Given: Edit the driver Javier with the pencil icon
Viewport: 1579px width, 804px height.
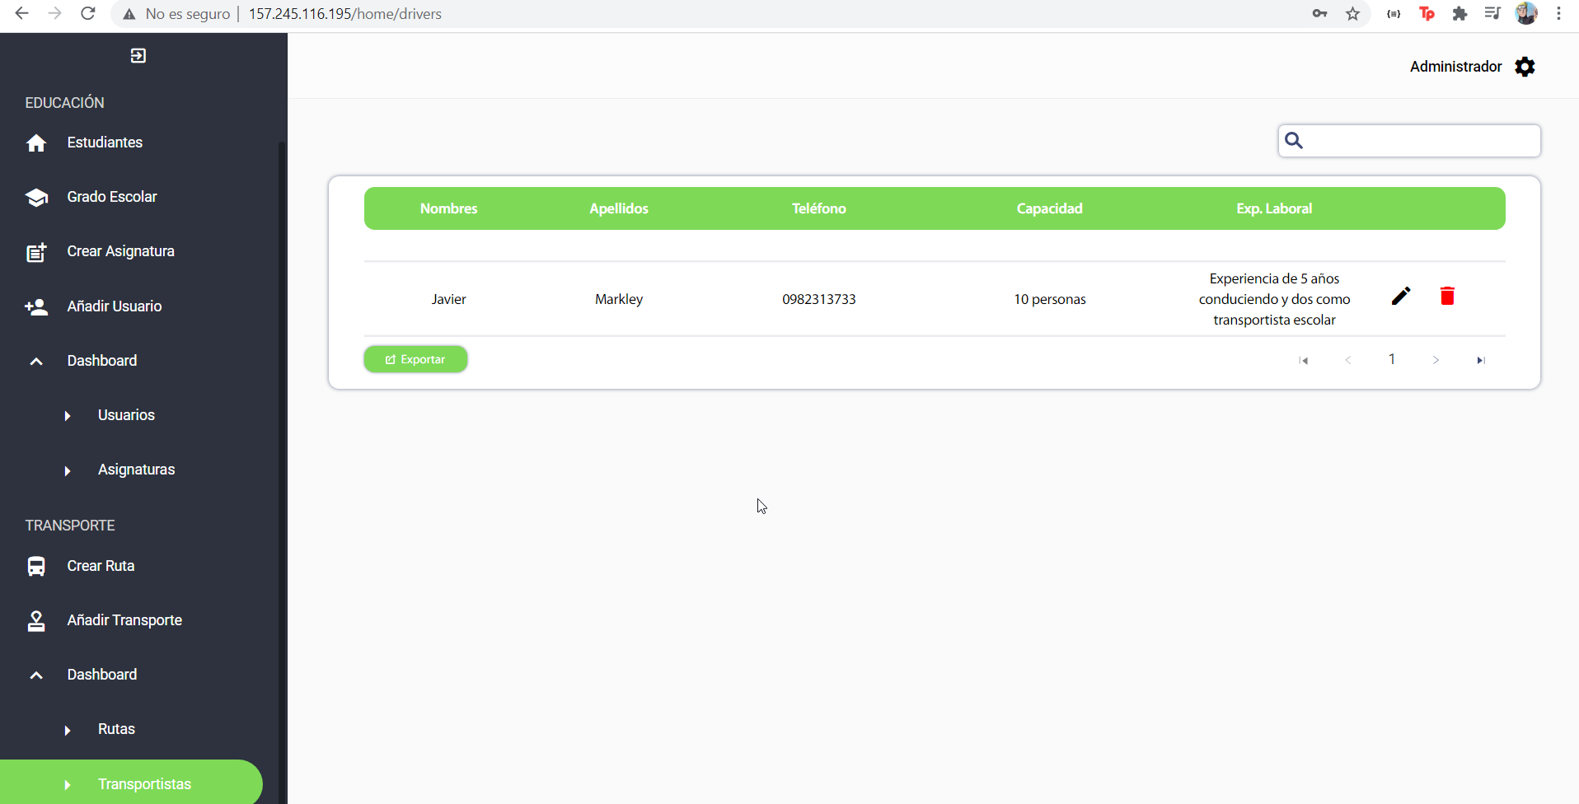Looking at the screenshot, I should [1401, 296].
